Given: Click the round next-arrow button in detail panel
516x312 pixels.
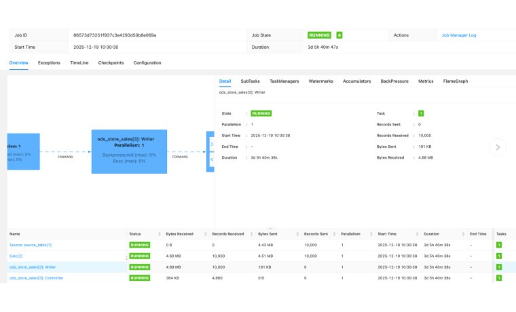Looking at the screenshot, I should tap(498, 147).
